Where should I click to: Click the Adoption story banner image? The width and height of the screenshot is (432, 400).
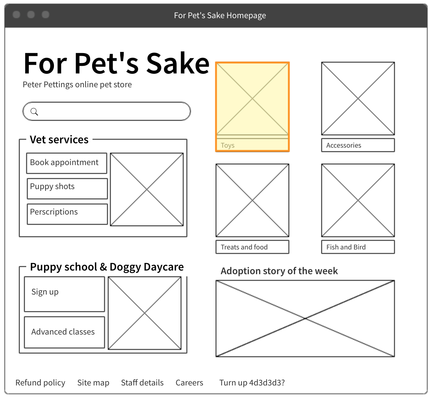(x=305, y=319)
